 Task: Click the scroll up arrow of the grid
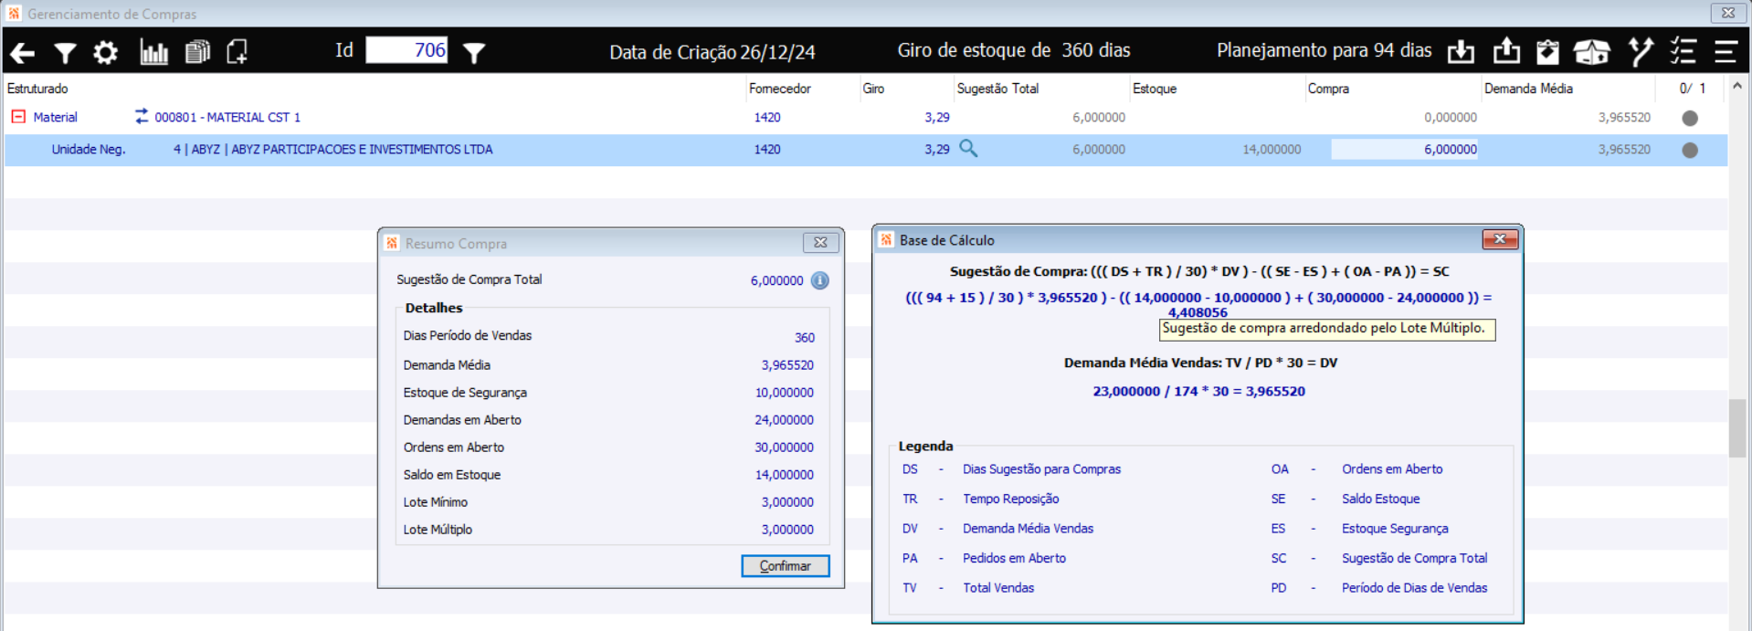(1737, 87)
